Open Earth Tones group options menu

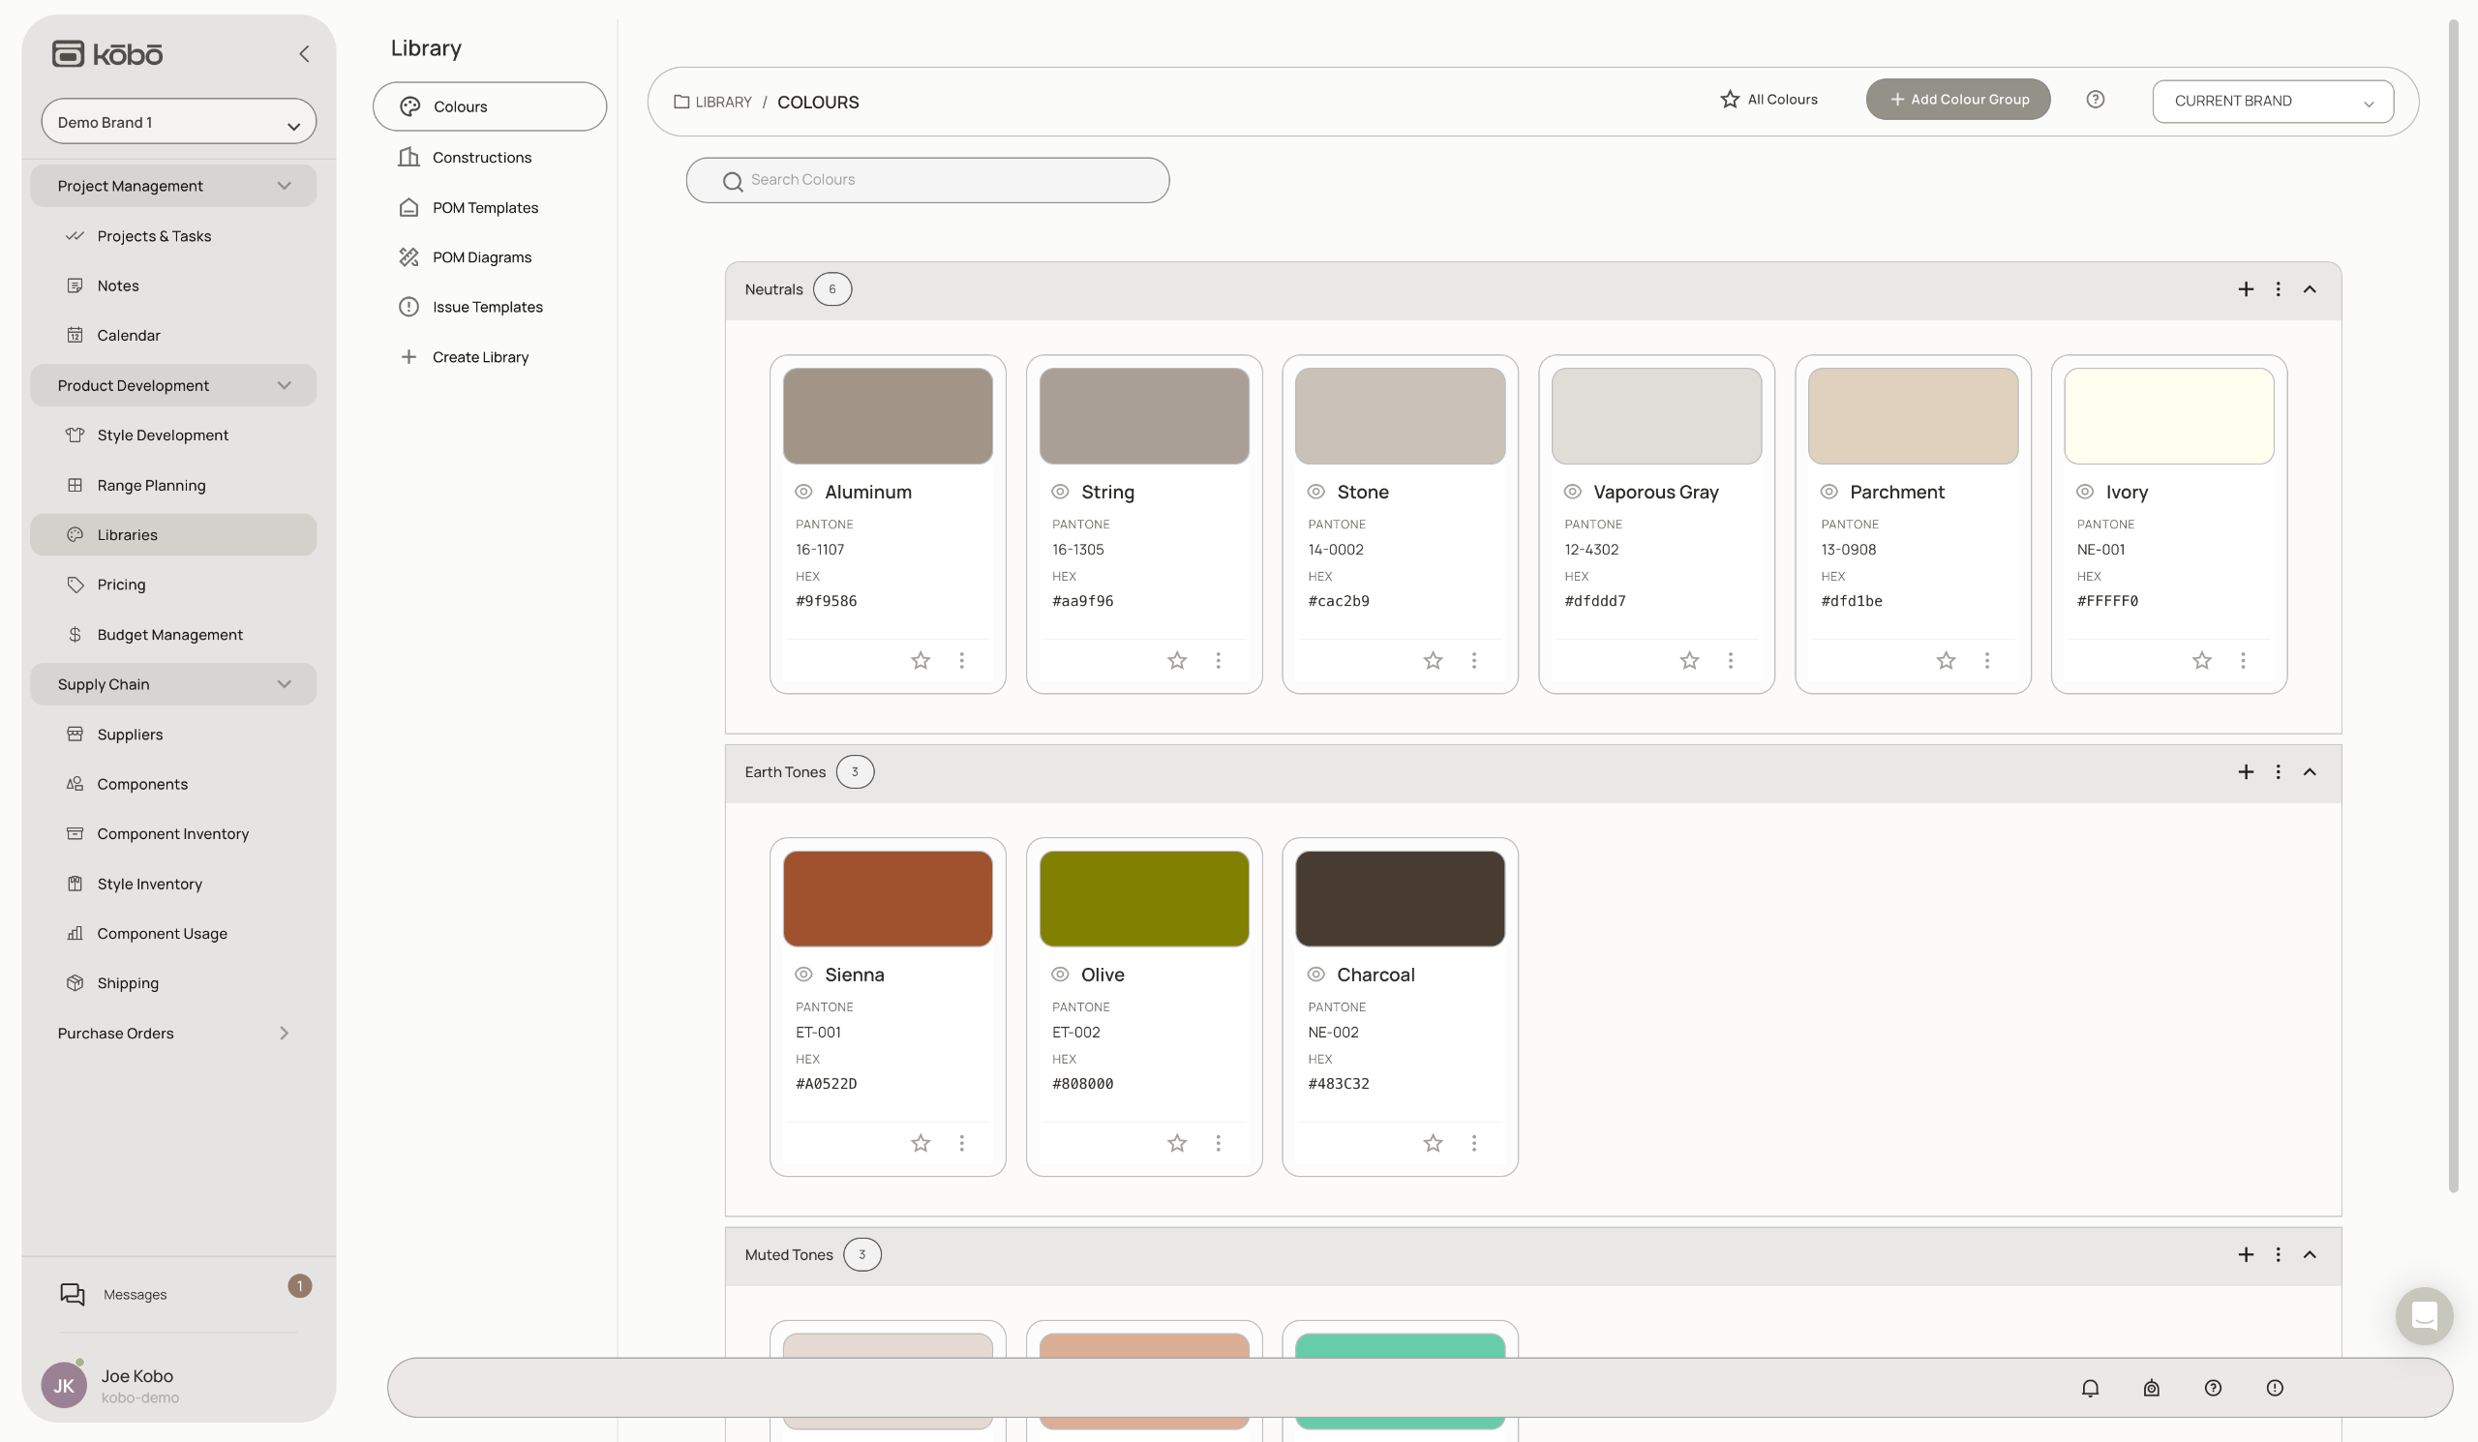point(2277,771)
